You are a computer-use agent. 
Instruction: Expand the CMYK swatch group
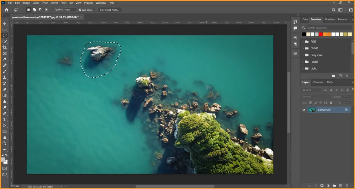click(303, 48)
